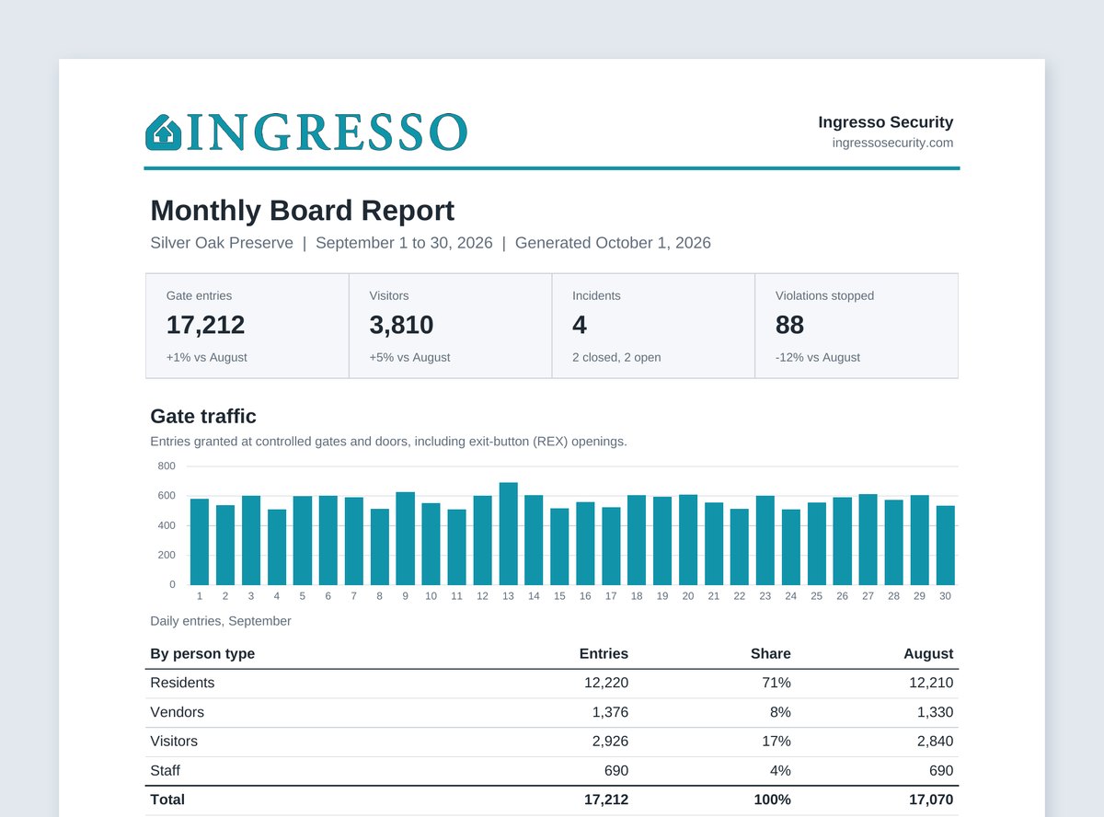Click the Residents row label
This screenshot has width=1104, height=817.
[x=182, y=683]
